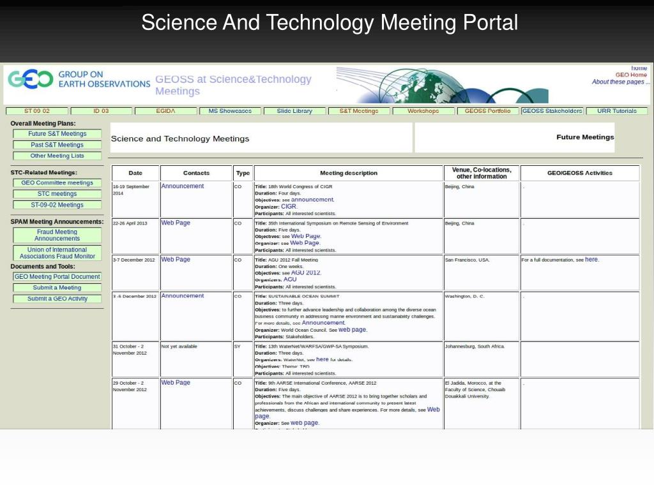Open GEO Committee meetings

tap(57, 182)
